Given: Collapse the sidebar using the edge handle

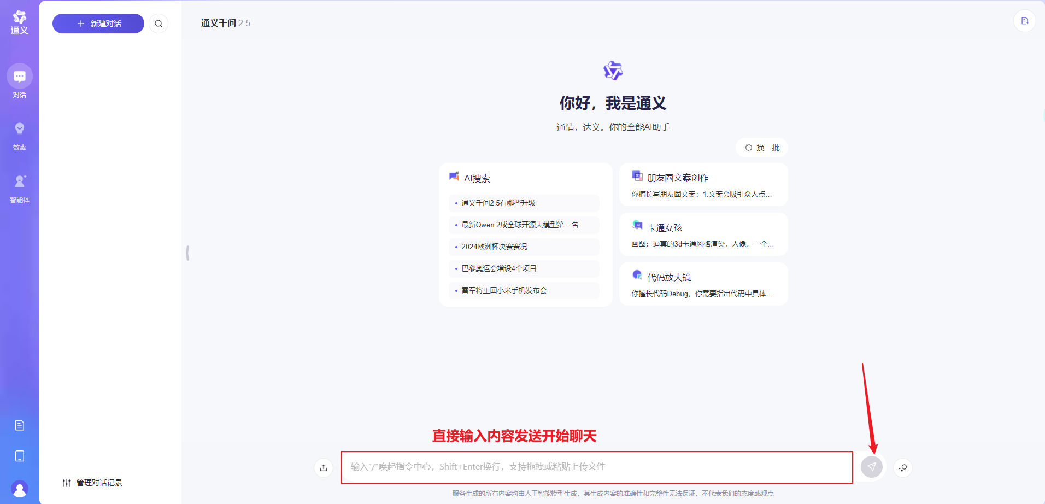Looking at the screenshot, I should click(x=188, y=253).
